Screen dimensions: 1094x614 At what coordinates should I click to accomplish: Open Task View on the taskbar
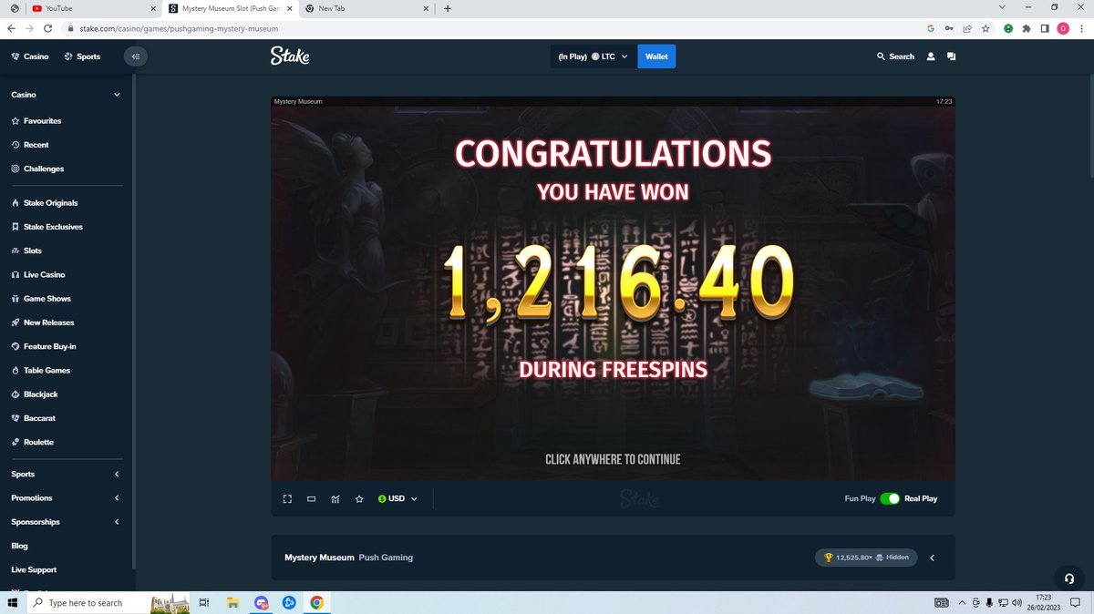click(x=204, y=602)
